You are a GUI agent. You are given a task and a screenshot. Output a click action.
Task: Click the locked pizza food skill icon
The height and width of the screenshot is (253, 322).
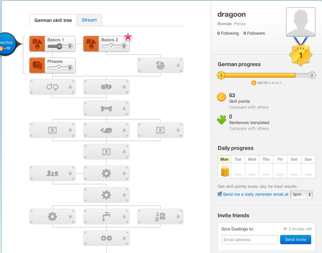pyautogui.click(x=159, y=65)
